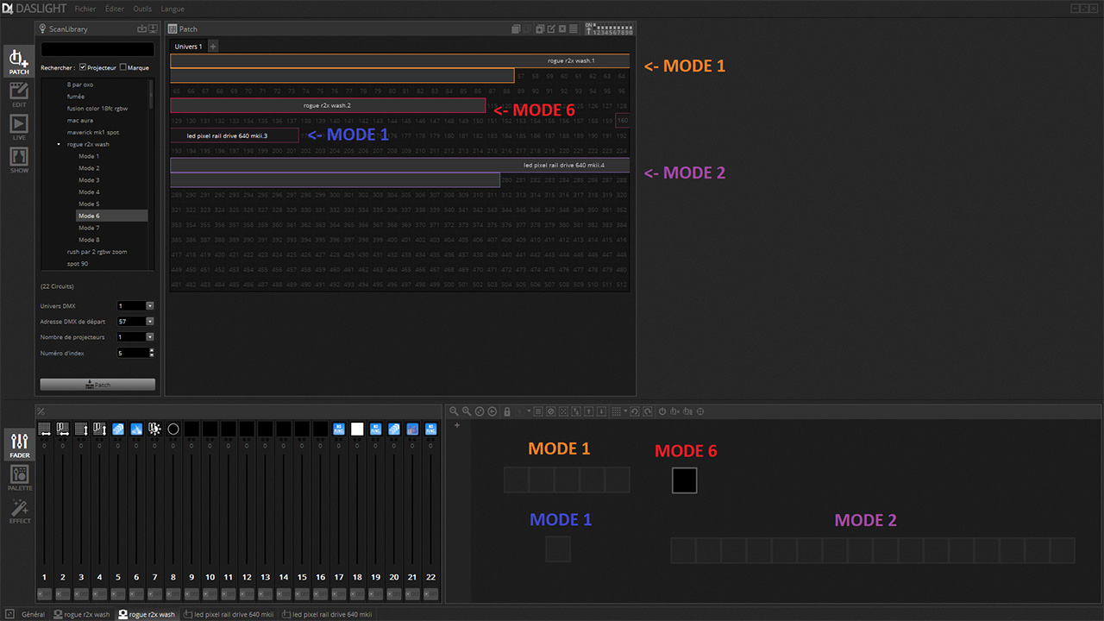Viewport: 1104px width, 621px height.
Task: Toggle button under fader 22
Action: pyautogui.click(x=430, y=594)
